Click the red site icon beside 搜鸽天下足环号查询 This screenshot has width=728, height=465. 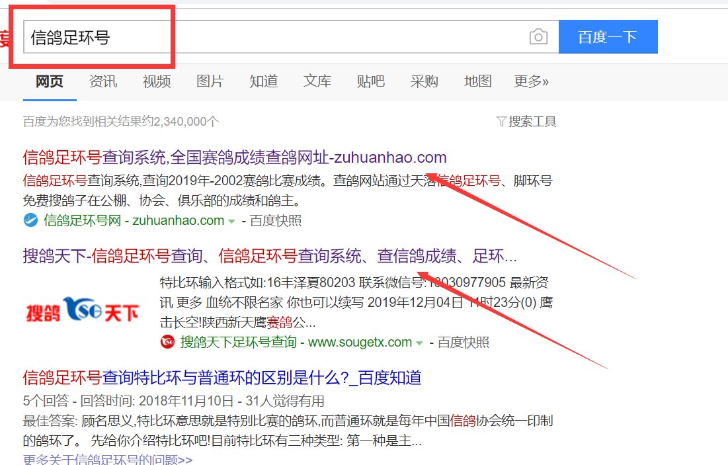coord(167,343)
